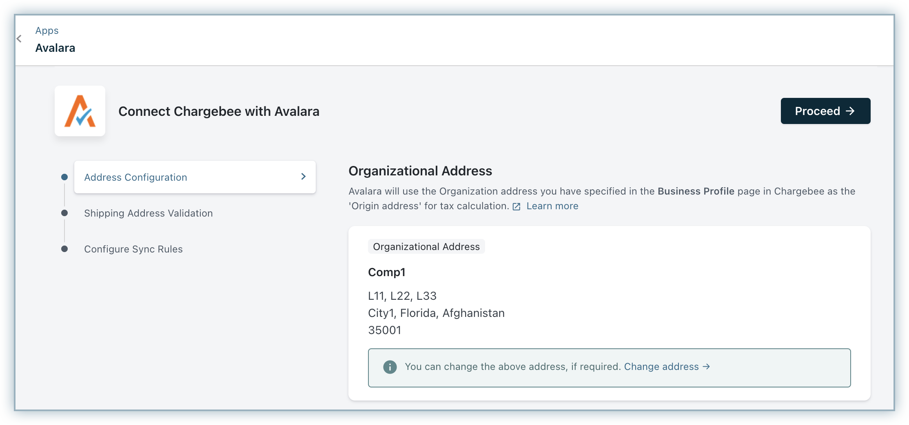The height and width of the screenshot is (425, 909).
Task: Open the Configure Sync Rules step
Action: 133,249
